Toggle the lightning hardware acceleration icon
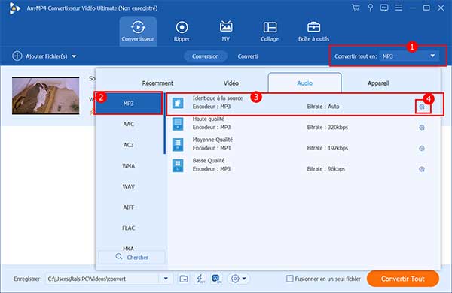452x293 pixels. click(x=200, y=279)
